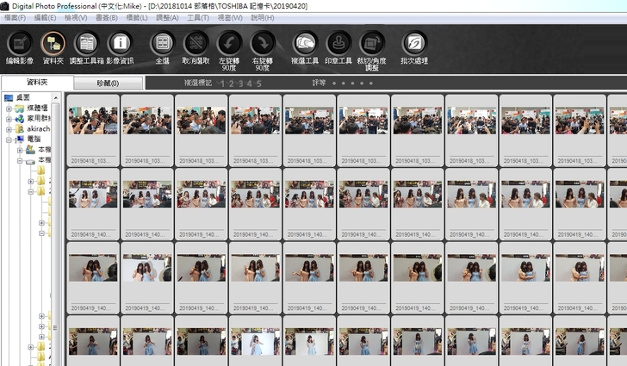Expand the akirach user folder node
Image resolution: width=627 pixels, height=366 pixels.
pos(9,129)
